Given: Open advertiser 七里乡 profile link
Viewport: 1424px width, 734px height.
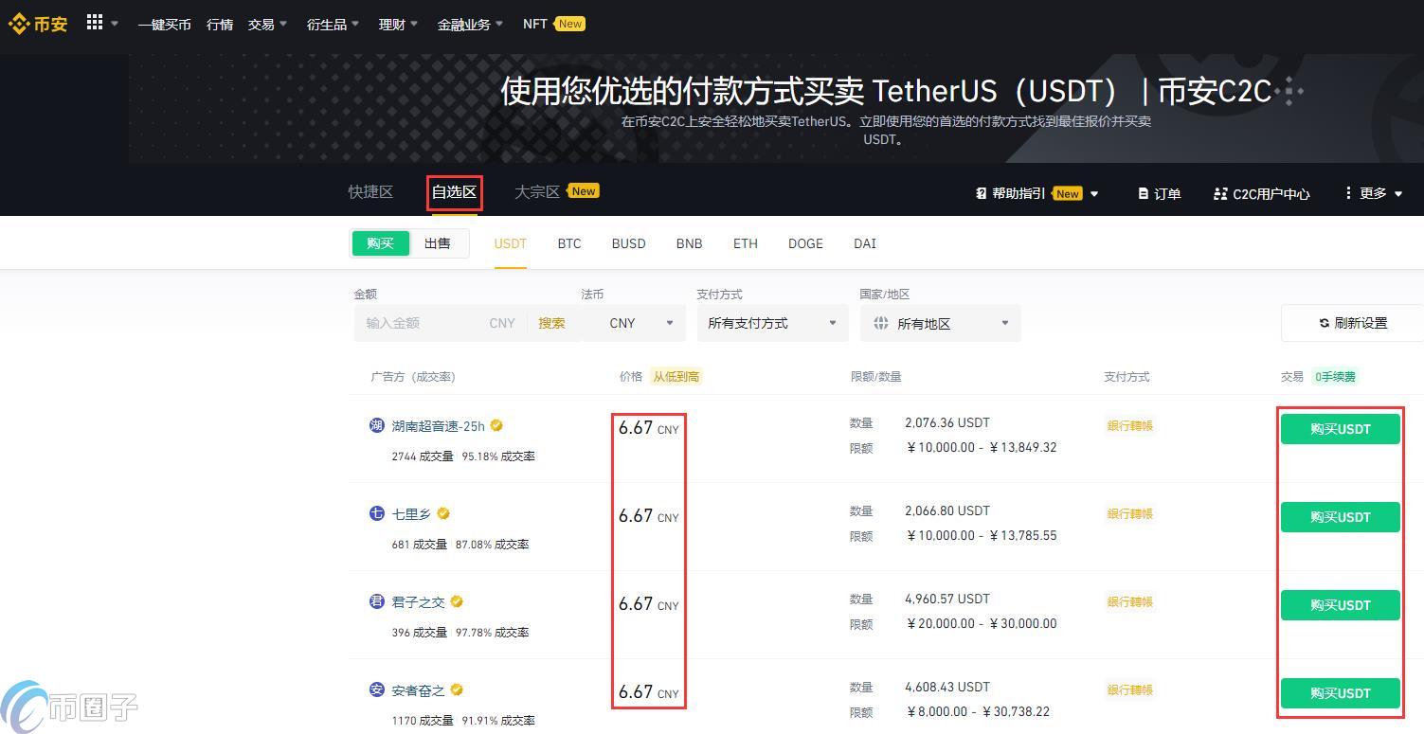Looking at the screenshot, I should [411, 514].
